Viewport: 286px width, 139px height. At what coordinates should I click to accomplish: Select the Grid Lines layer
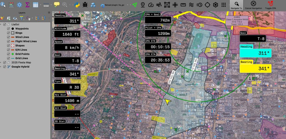tap(22, 58)
